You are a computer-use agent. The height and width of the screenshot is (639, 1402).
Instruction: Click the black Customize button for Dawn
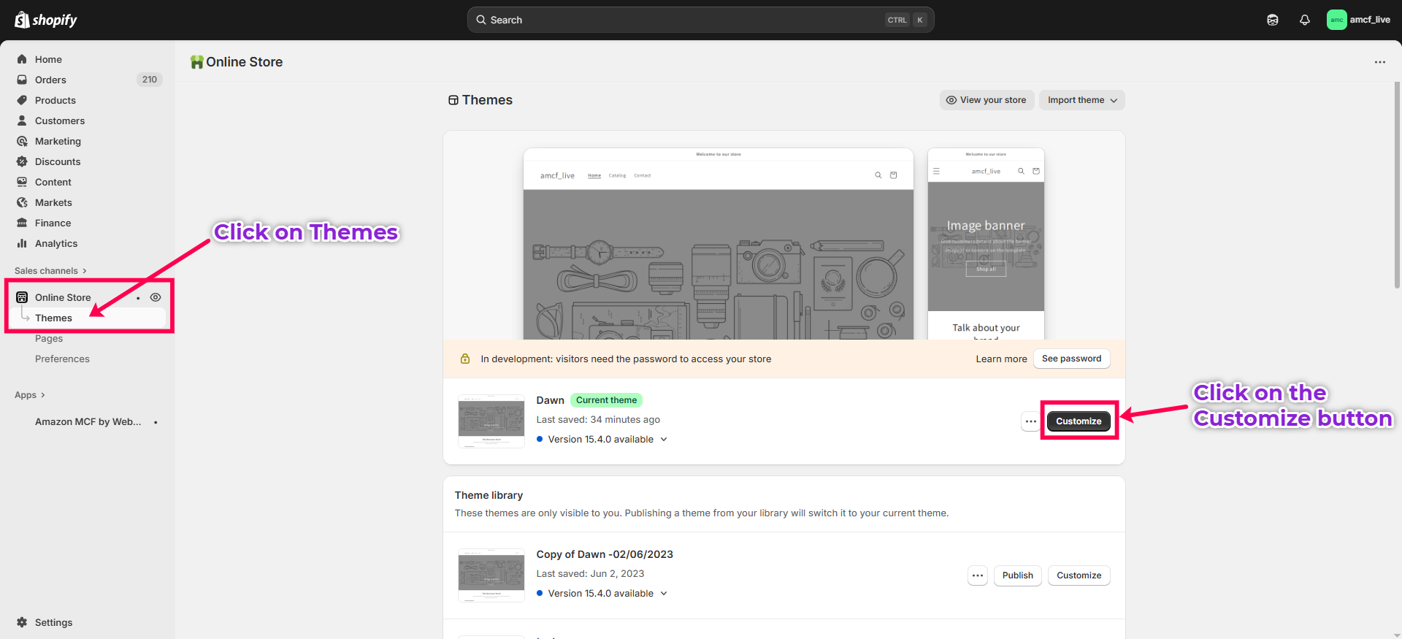(x=1079, y=421)
